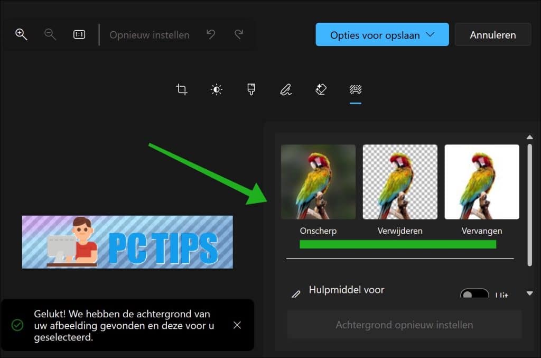Screen dimensions: 541x358
Task: Open Opties voor opslaan dropdown
Action: pos(382,34)
